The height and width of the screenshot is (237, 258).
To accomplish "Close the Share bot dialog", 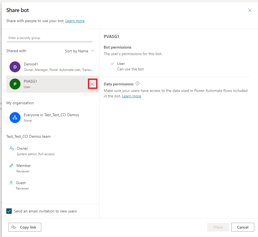I will [250, 11].
